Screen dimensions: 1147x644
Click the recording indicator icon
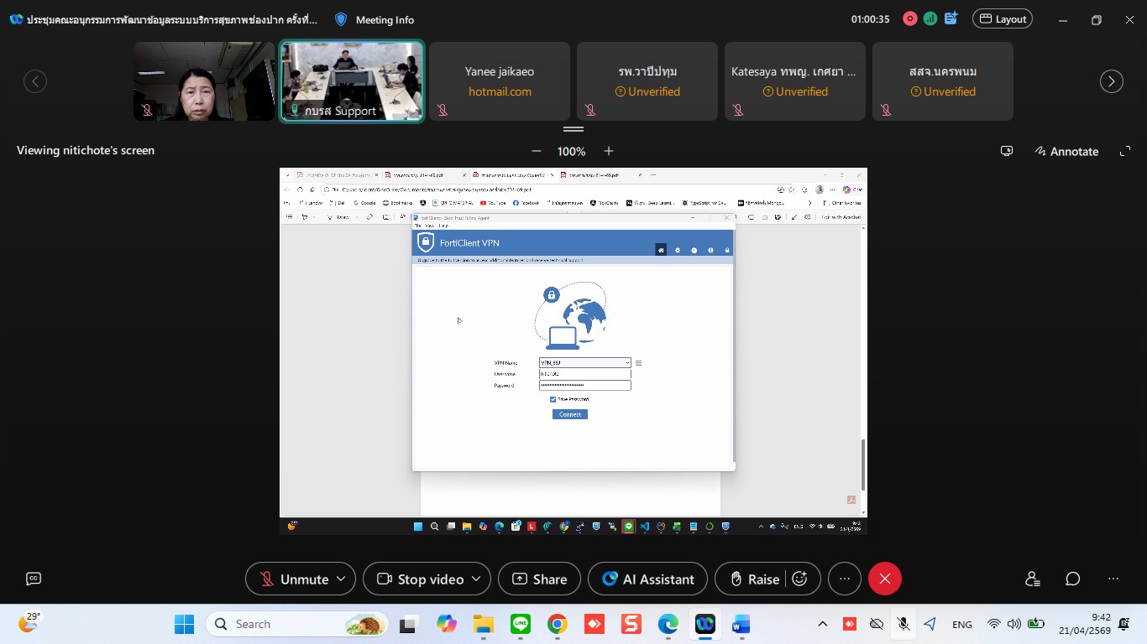tap(909, 18)
